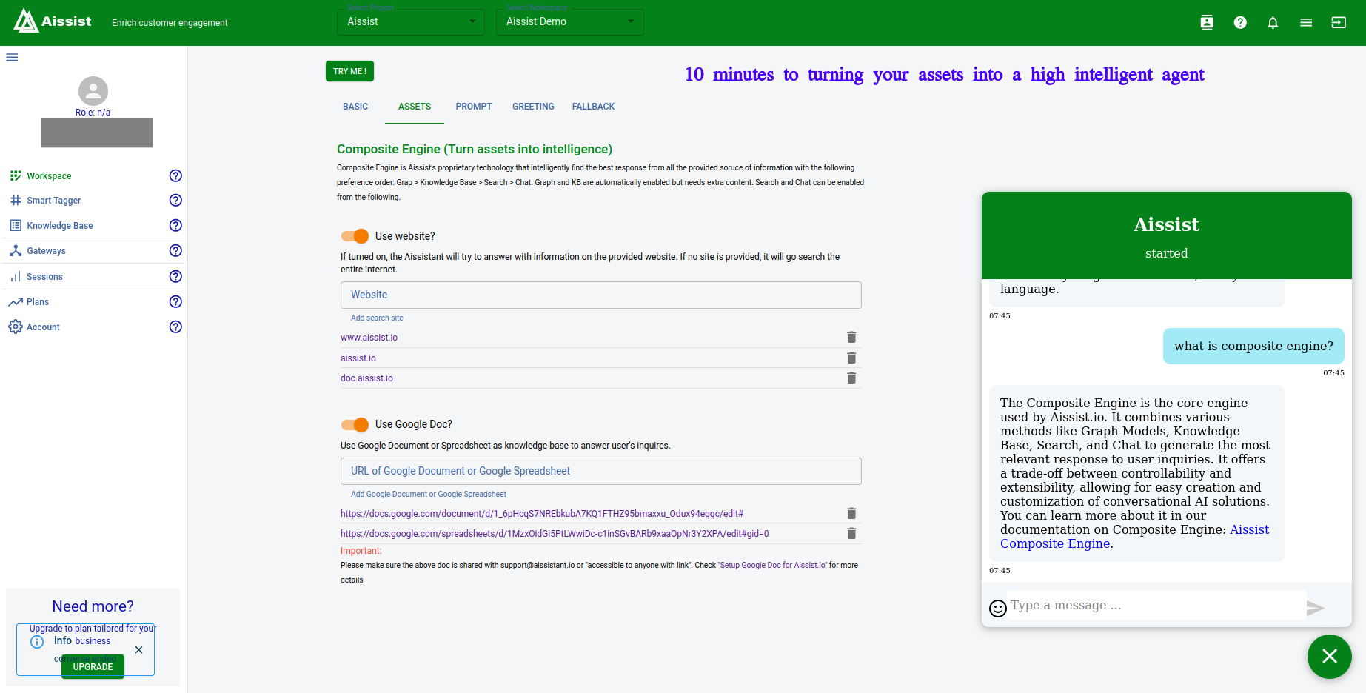The width and height of the screenshot is (1366, 693).
Task: Open the doc.aissist.io link
Action: 366,378
